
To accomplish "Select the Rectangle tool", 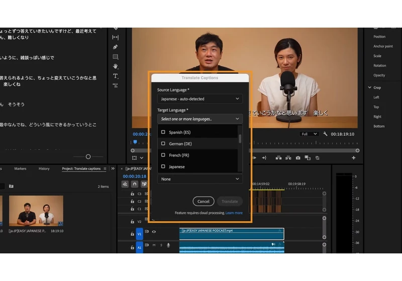I will point(116,57).
